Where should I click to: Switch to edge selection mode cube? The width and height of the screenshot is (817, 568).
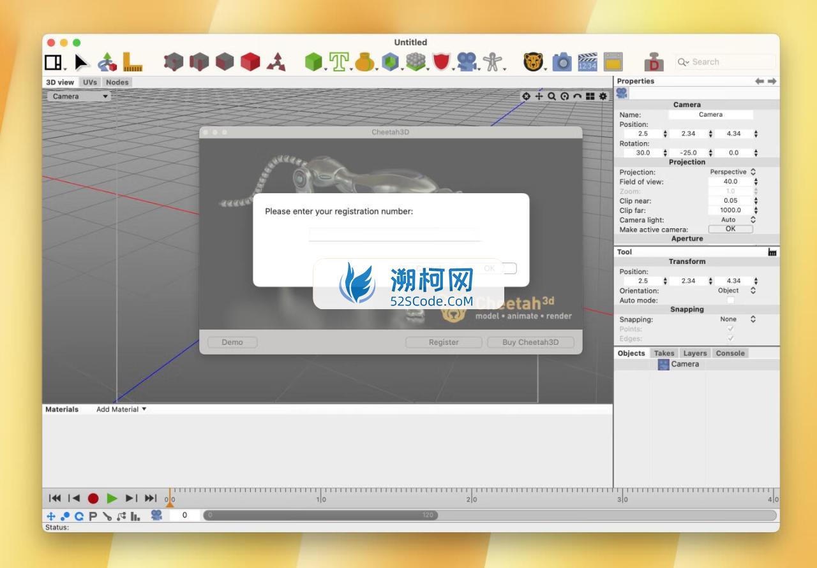point(199,62)
